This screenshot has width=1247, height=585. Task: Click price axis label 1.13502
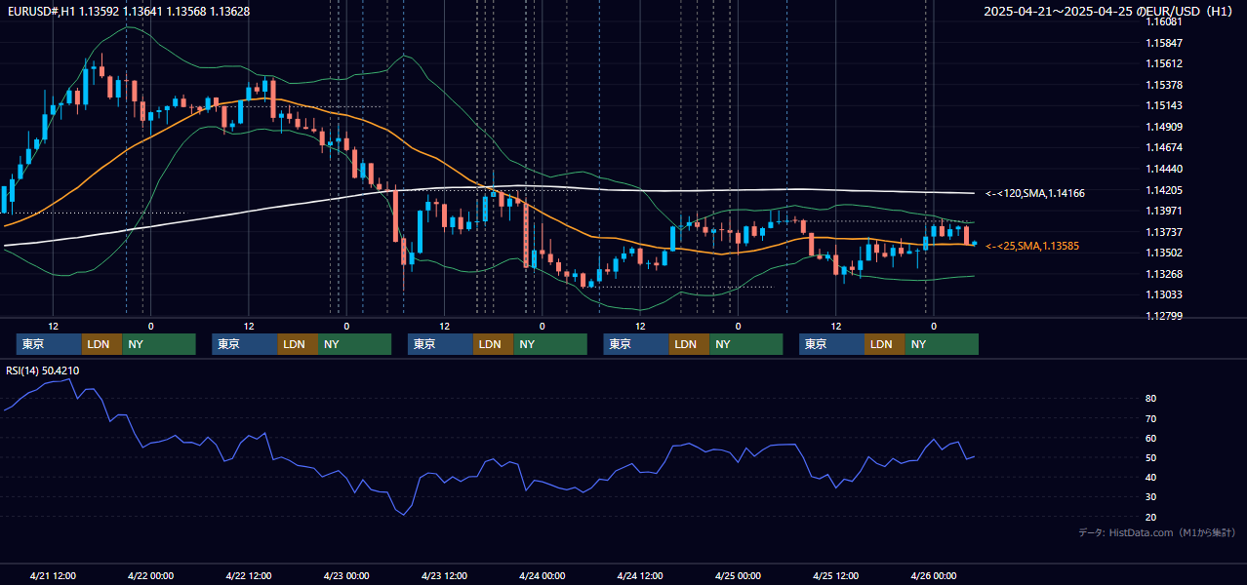[1165, 253]
